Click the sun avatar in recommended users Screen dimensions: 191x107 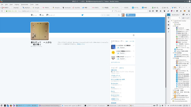pos(113,52)
